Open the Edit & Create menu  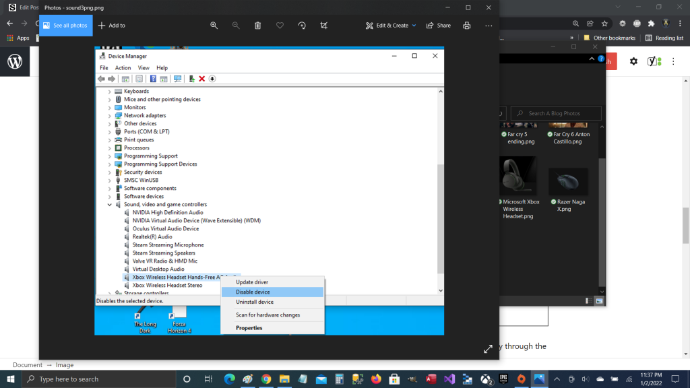(x=391, y=26)
